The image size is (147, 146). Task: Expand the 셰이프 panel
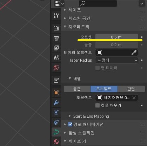tap(65, 10)
